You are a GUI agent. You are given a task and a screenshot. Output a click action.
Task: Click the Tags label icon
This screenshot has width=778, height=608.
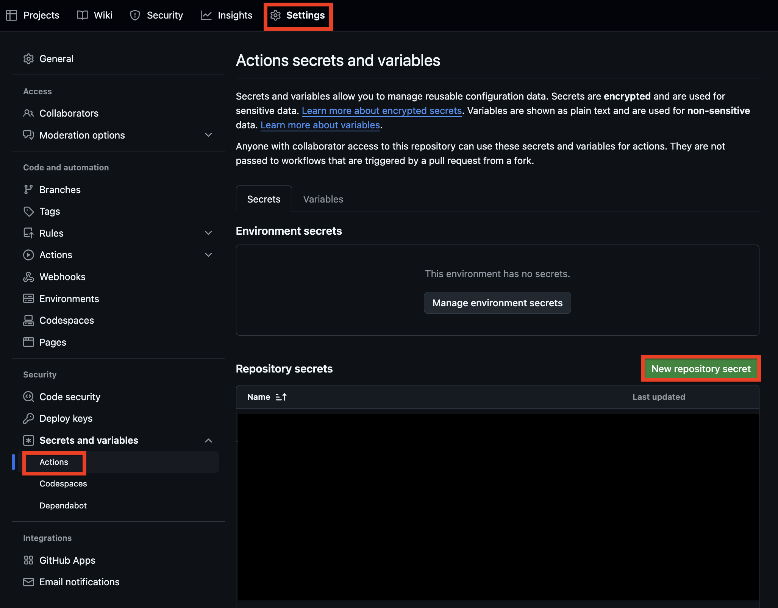pos(28,211)
